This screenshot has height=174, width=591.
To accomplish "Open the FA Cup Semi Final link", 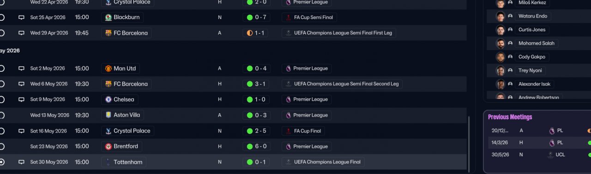I will click(309, 17).
